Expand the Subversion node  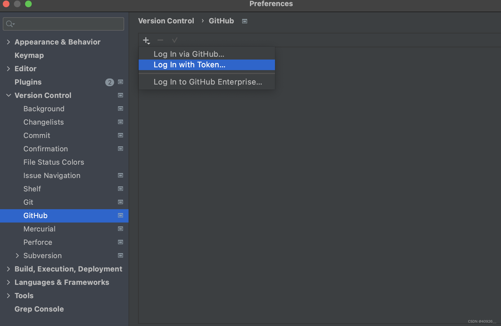(17, 256)
